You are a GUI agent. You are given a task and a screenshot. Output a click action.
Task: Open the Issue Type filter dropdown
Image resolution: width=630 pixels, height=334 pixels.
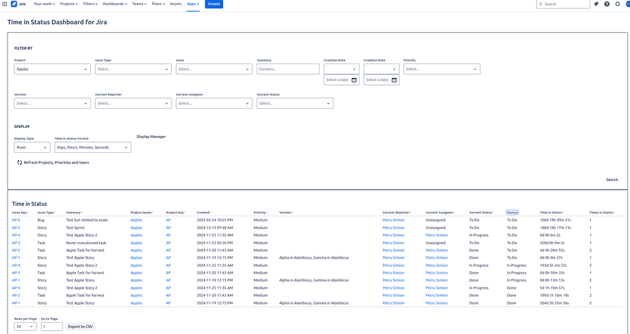coord(133,69)
